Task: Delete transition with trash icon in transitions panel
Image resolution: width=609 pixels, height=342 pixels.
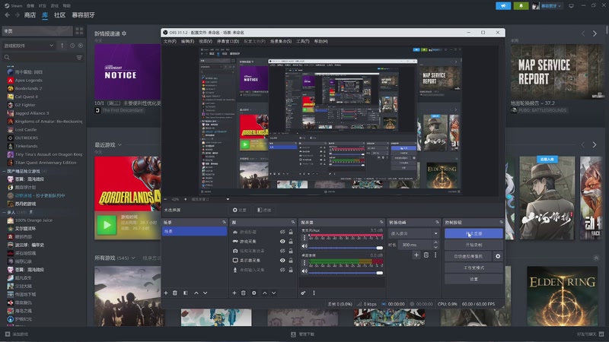Action: pyautogui.click(x=426, y=255)
